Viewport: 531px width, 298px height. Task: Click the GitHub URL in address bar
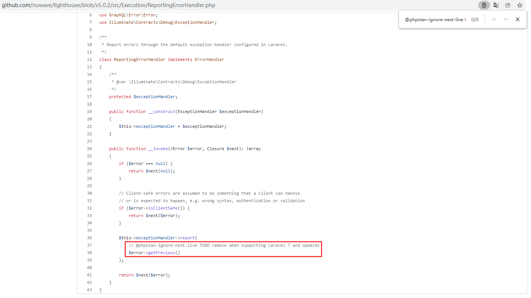pyautogui.click(x=108, y=5)
